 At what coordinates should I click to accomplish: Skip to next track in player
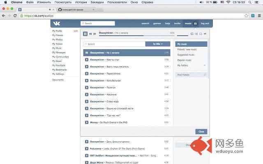95,34
